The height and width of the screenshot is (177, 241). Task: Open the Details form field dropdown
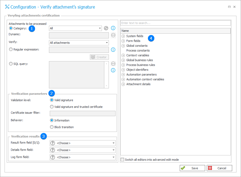click(x=83, y=150)
